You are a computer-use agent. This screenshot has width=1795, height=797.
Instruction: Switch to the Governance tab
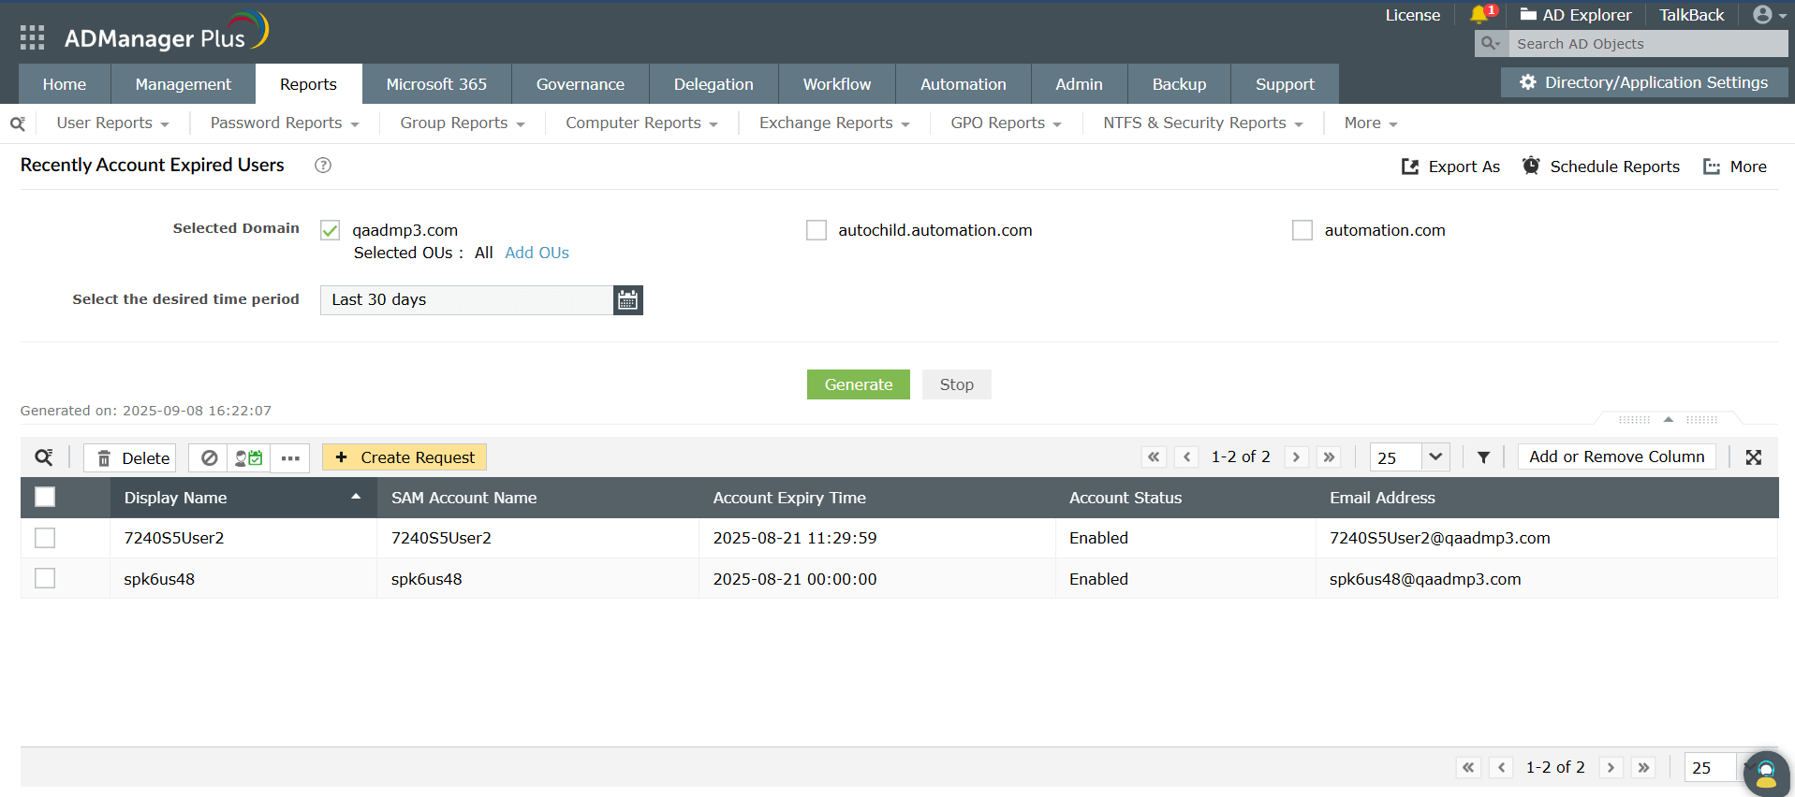581,84
